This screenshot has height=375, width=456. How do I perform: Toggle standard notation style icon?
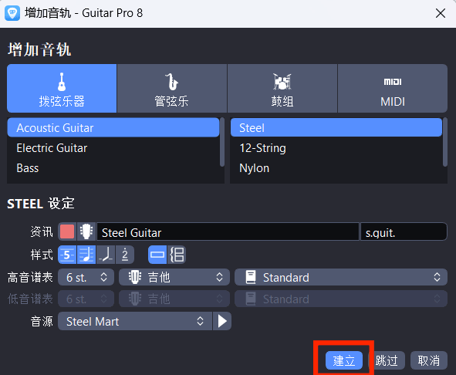86,255
